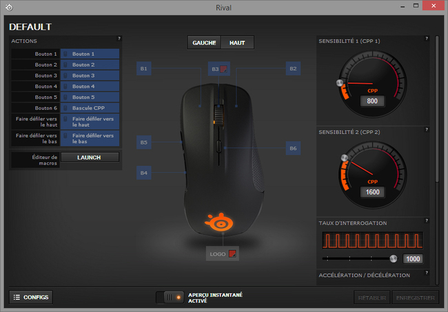Click the CPP 1 gauge knob handle
448x312 pixels.
(339, 83)
